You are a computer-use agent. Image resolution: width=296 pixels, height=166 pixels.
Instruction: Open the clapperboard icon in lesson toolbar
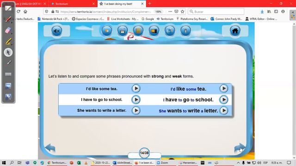123,31
